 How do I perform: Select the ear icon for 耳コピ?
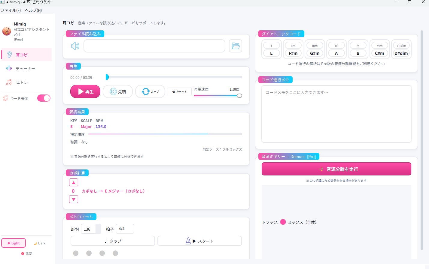(x=10, y=55)
